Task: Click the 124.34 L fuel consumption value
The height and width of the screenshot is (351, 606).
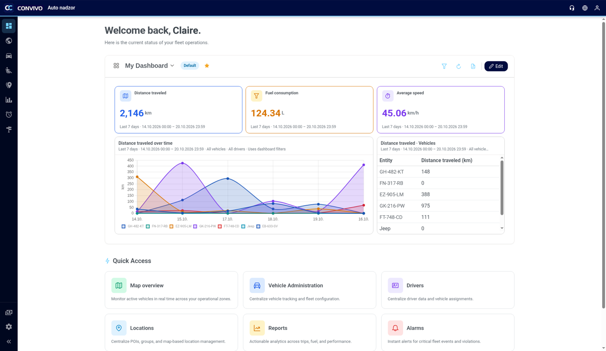Action: pyautogui.click(x=267, y=113)
